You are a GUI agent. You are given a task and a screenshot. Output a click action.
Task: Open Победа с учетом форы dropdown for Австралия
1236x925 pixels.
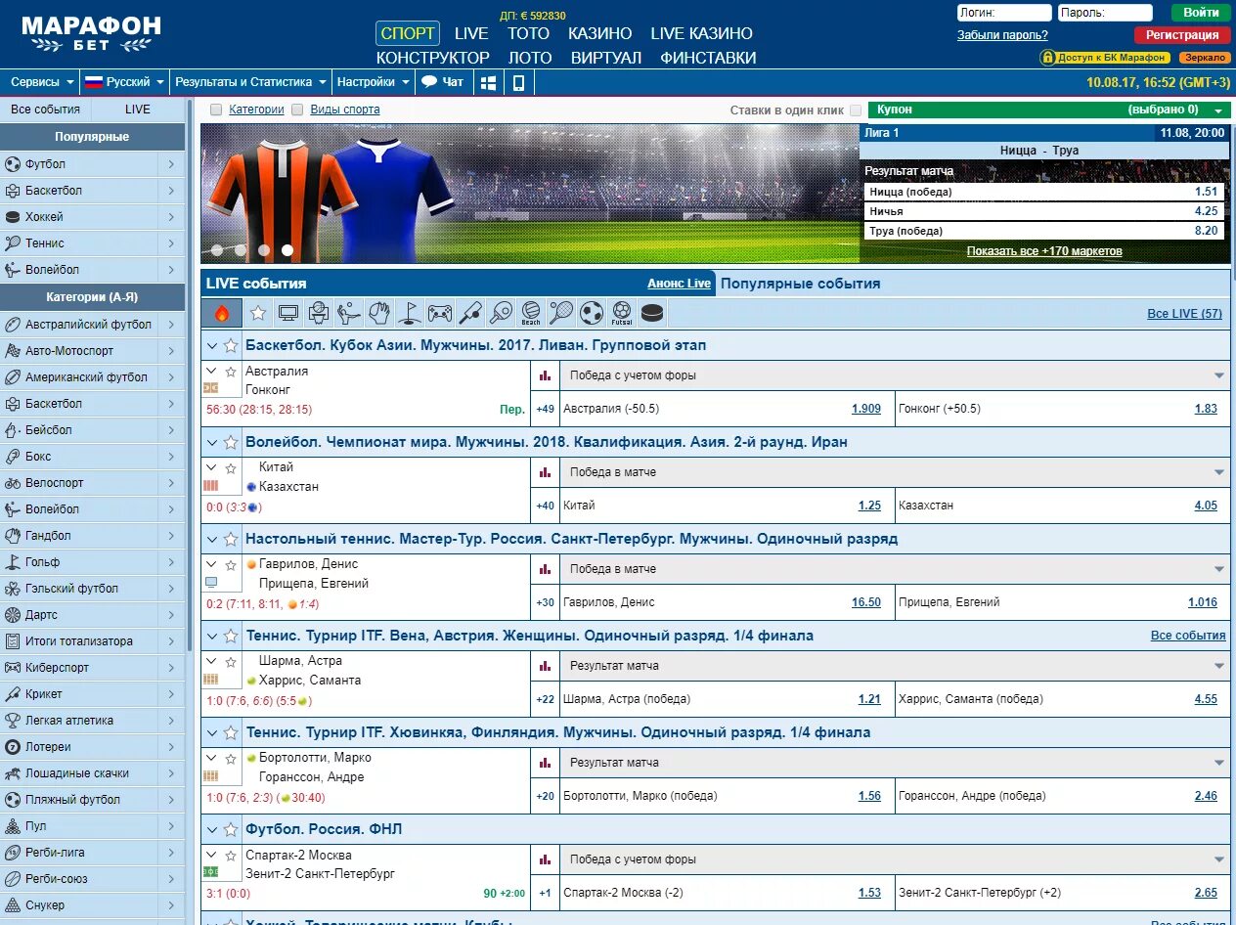pos(894,375)
